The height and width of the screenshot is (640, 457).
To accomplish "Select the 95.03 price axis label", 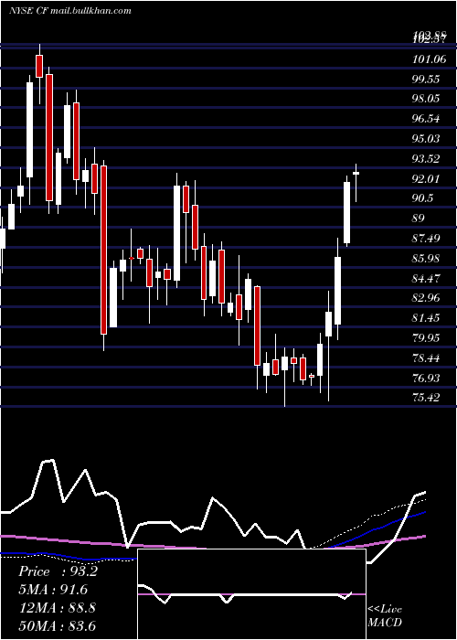I will 426,139.
